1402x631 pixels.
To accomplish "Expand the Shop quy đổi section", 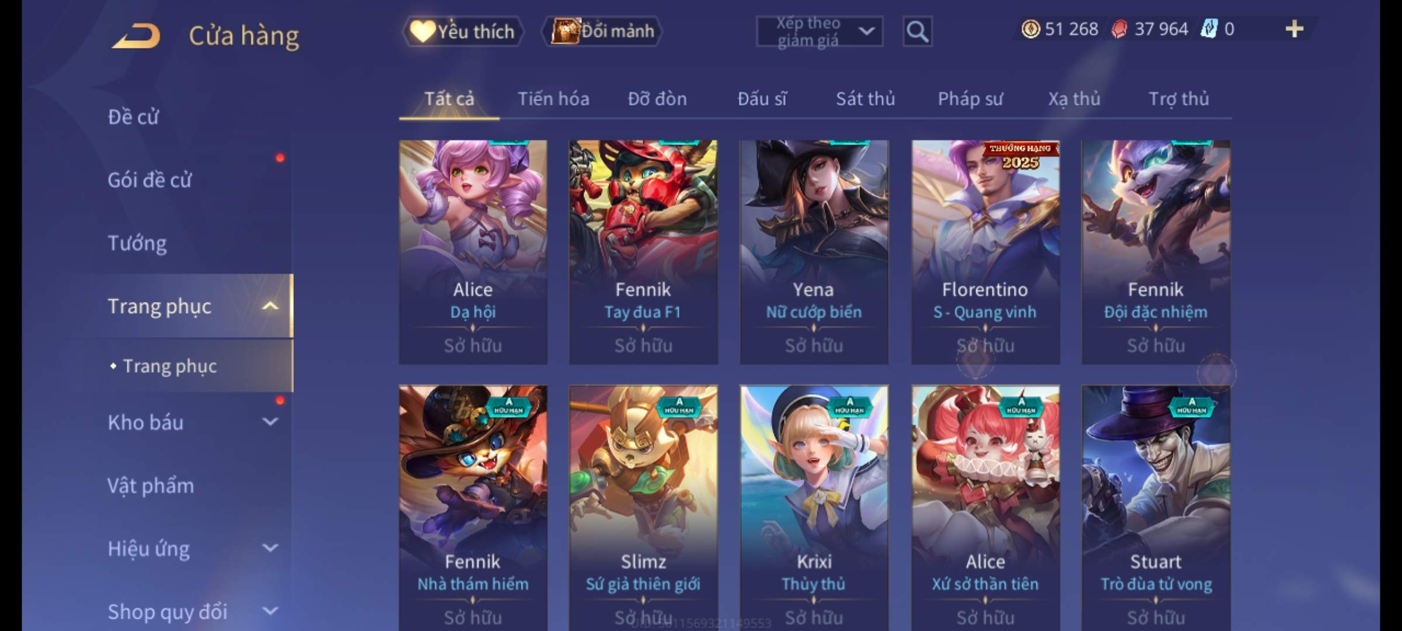I will [270, 611].
